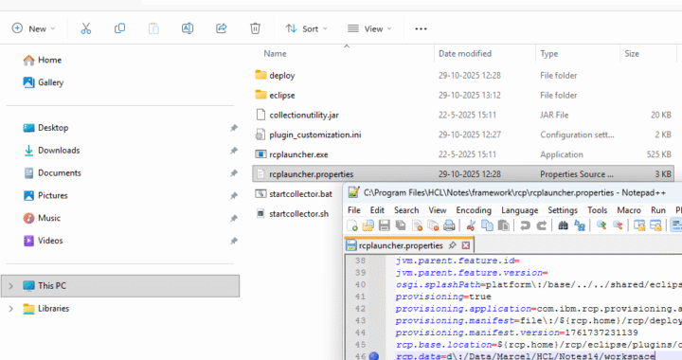Open Notepad++ Encoding menu
The image size is (682, 360).
coord(474,210)
